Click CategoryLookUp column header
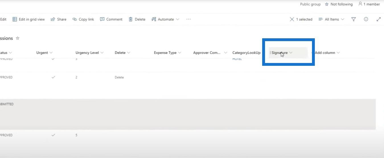Viewport: 384px width, 158px height. click(x=246, y=53)
